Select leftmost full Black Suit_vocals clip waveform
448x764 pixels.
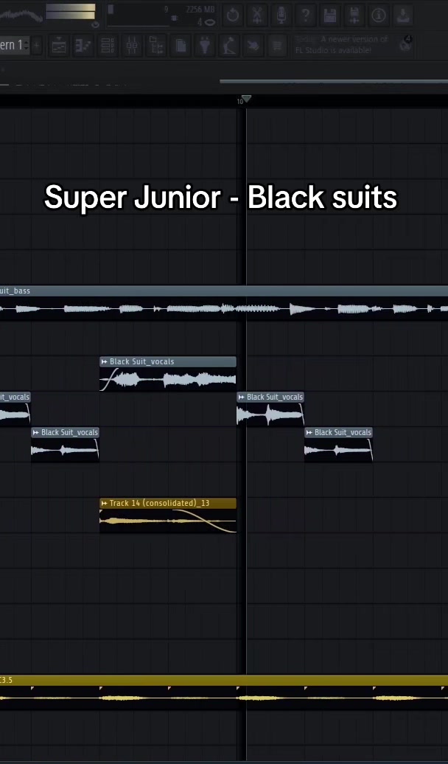click(x=65, y=450)
